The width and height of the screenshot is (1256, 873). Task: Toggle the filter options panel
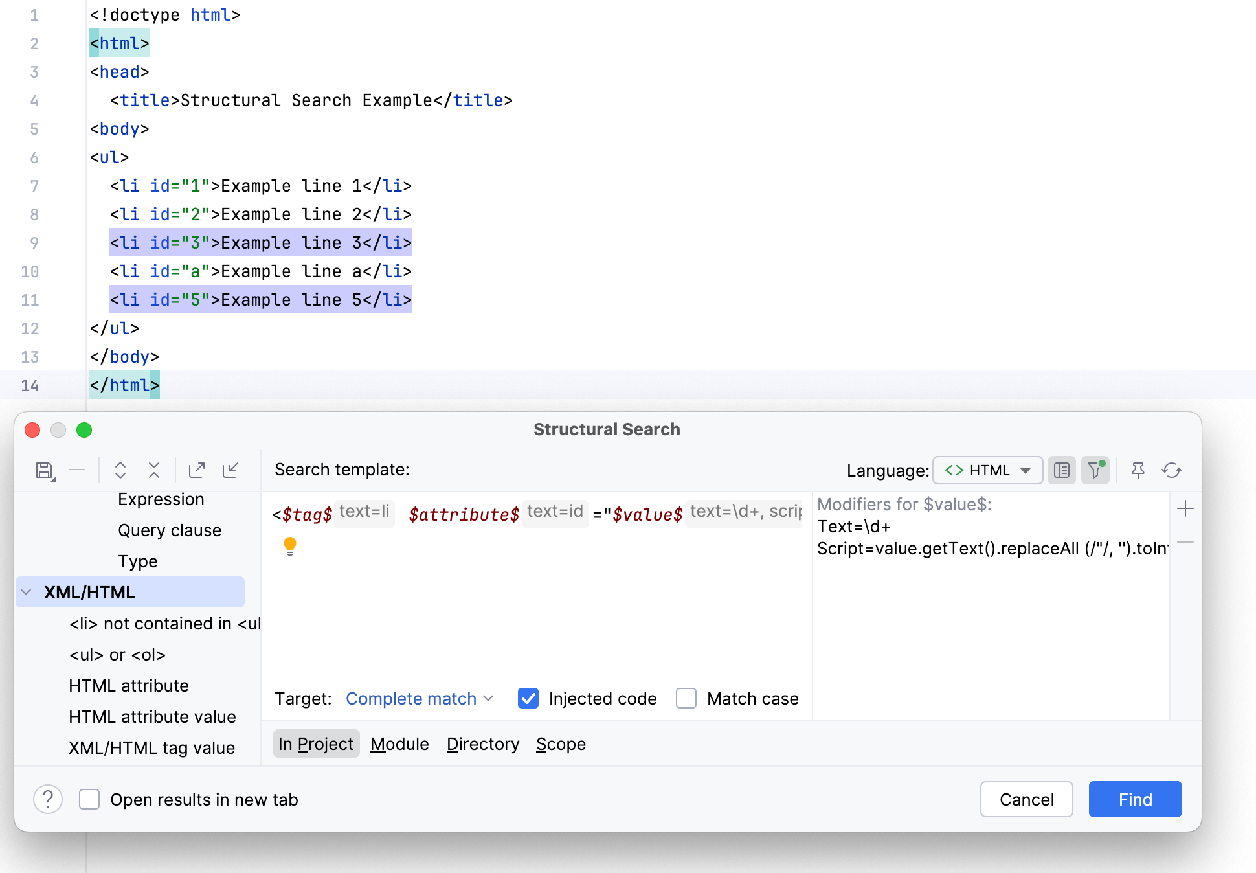click(x=1095, y=470)
